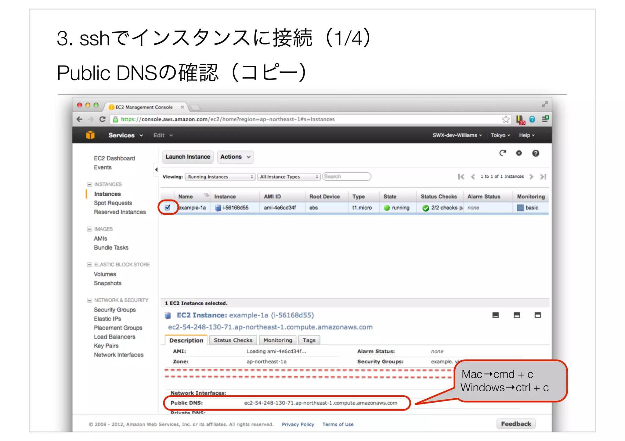
Task: Open the Services dropdown menu
Action: pos(125,135)
